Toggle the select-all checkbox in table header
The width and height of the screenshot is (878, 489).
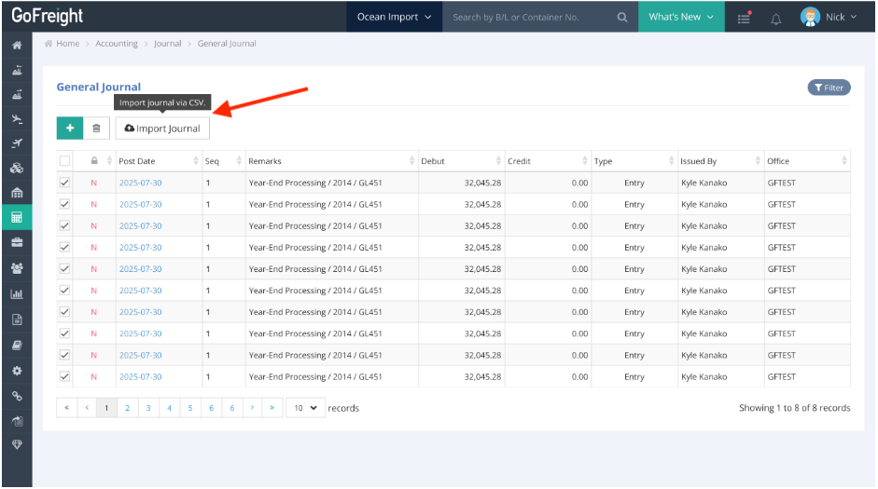64,161
